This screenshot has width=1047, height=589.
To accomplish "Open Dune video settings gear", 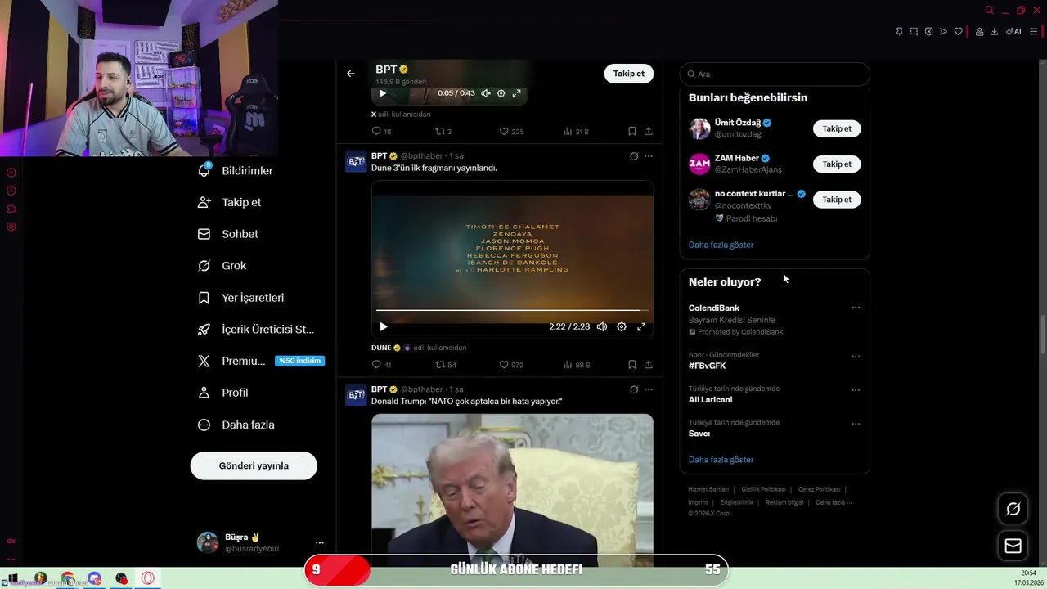I will (622, 326).
